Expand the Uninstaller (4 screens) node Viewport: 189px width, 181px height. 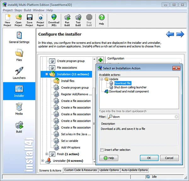click(x=43, y=161)
